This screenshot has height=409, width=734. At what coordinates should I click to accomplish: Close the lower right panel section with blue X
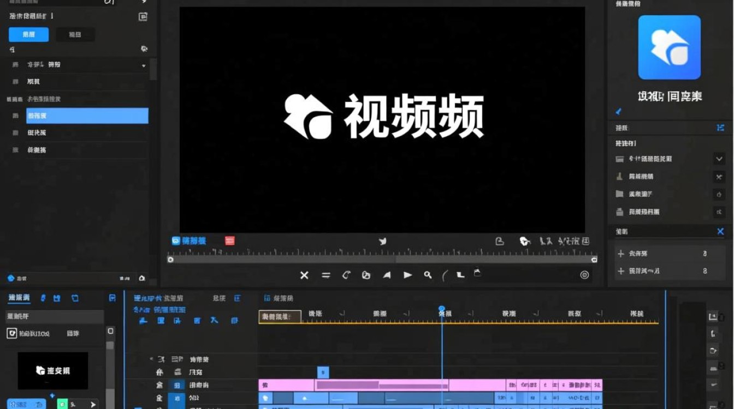[720, 232]
